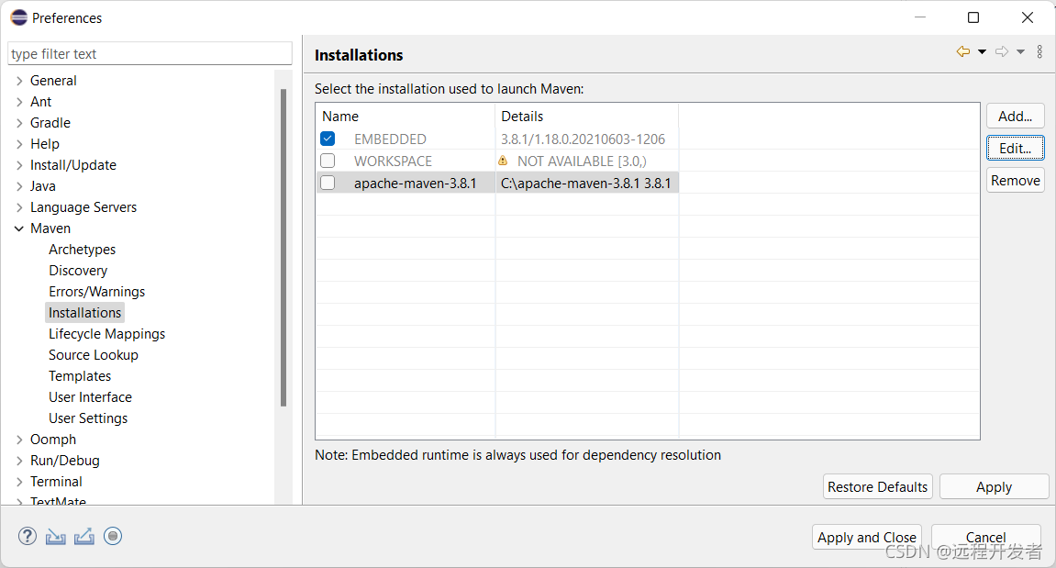Check the WORKSPACE installation checkbox
Image resolution: width=1056 pixels, height=568 pixels.
328,161
